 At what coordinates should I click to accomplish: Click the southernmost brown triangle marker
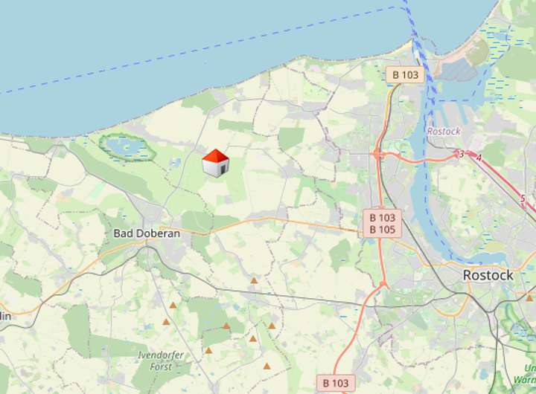[x=267, y=366]
